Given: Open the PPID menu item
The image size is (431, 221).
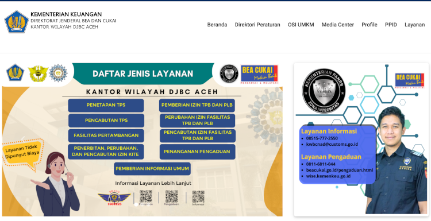Looking at the screenshot, I should click(391, 25).
